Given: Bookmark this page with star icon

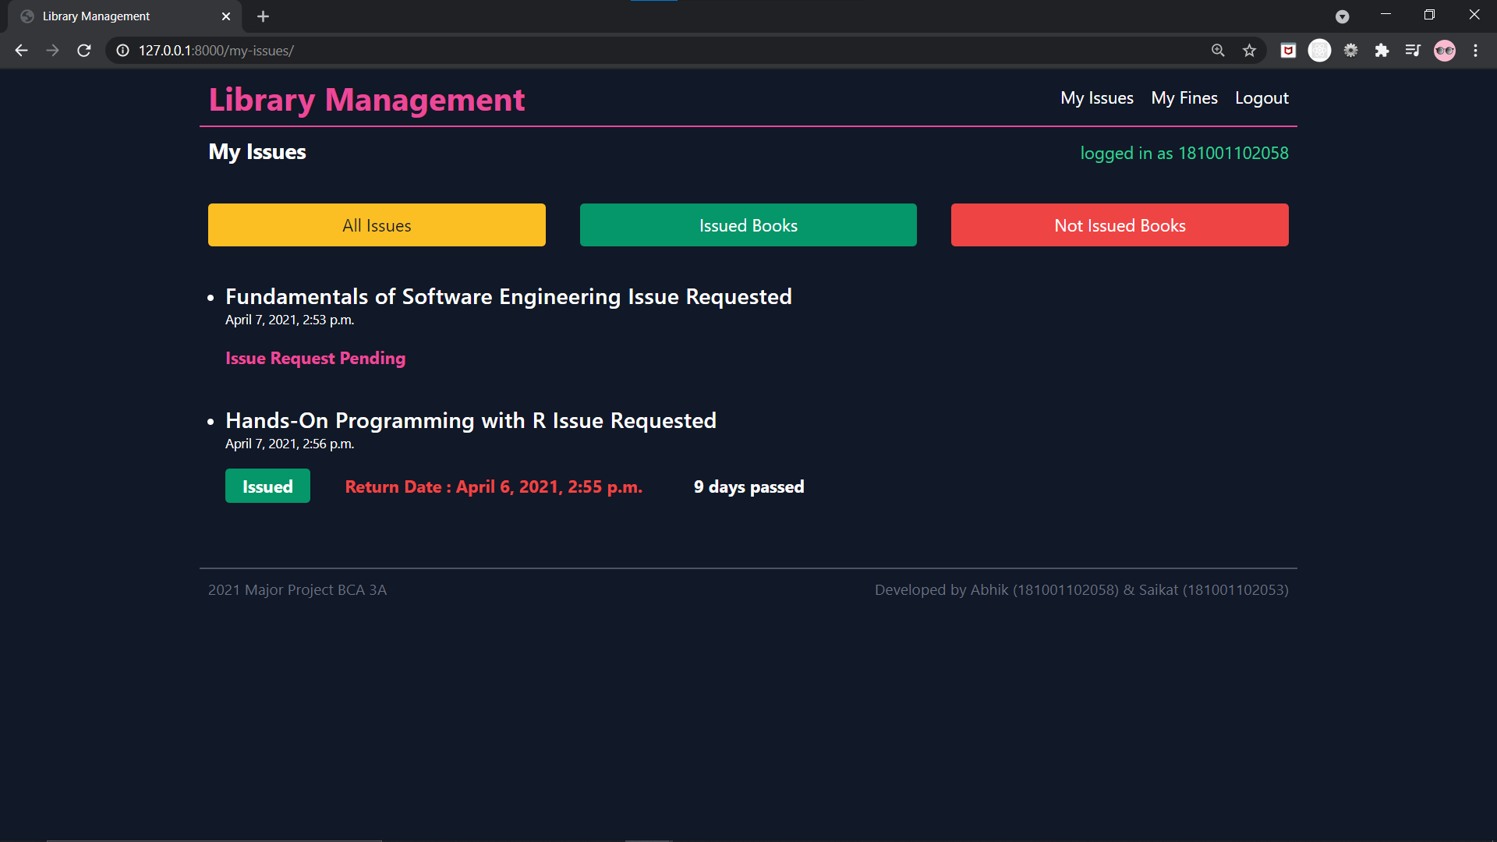Looking at the screenshot, I should (x=1249, y=51).
